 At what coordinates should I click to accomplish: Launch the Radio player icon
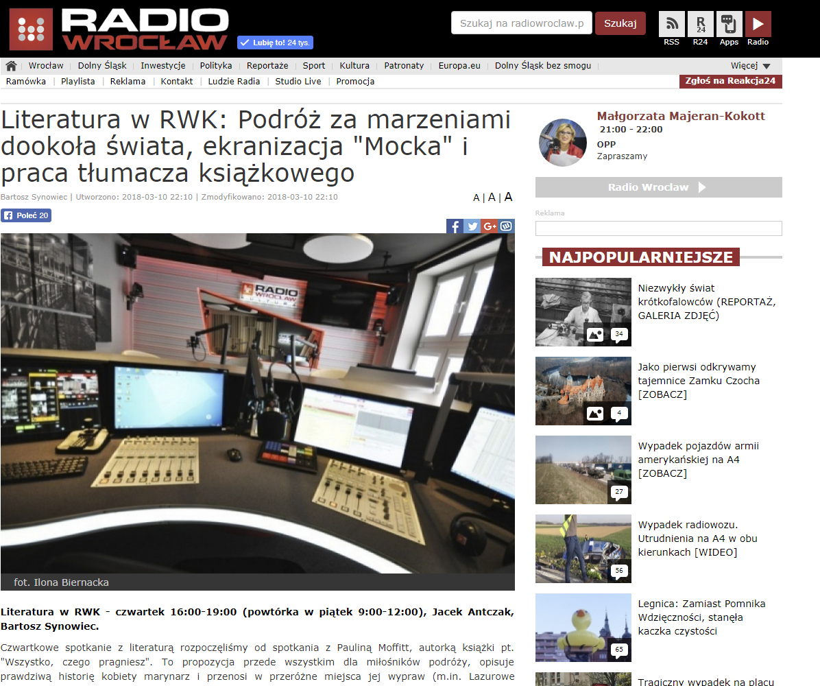coord(758,24)
